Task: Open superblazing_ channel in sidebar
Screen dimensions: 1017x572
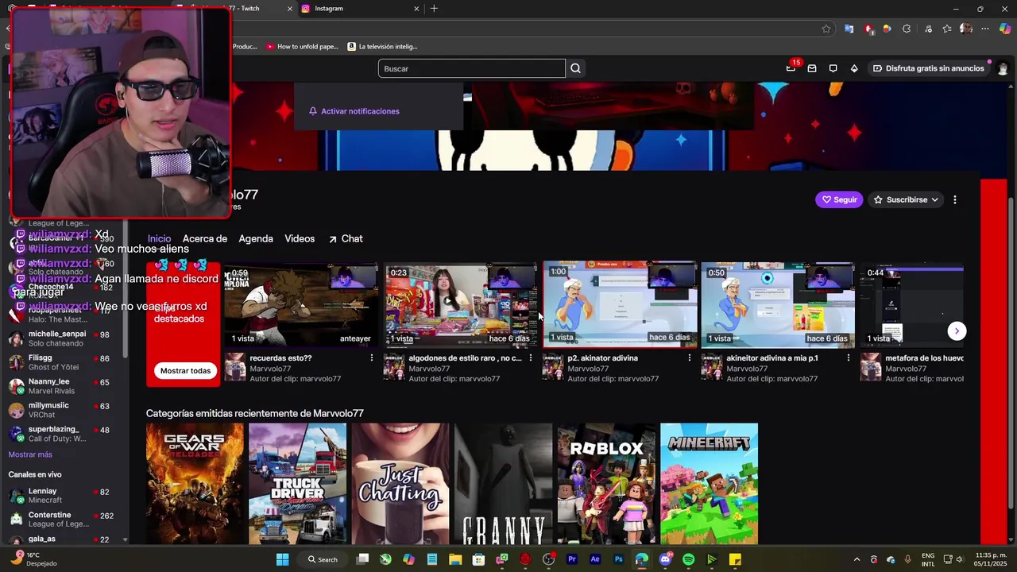Action: tap(64, 434)
